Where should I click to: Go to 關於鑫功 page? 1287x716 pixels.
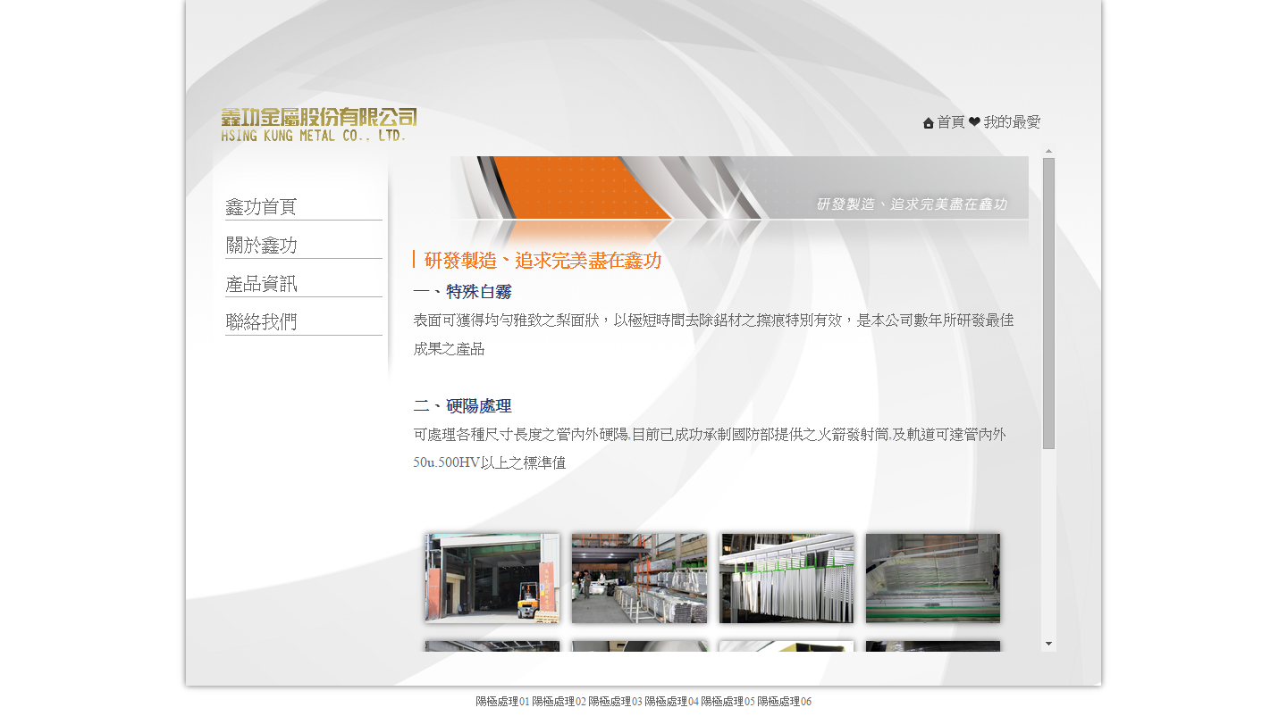point(262,246)
